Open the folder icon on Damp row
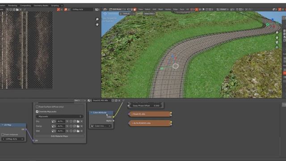286x161 pixels. 78,126
